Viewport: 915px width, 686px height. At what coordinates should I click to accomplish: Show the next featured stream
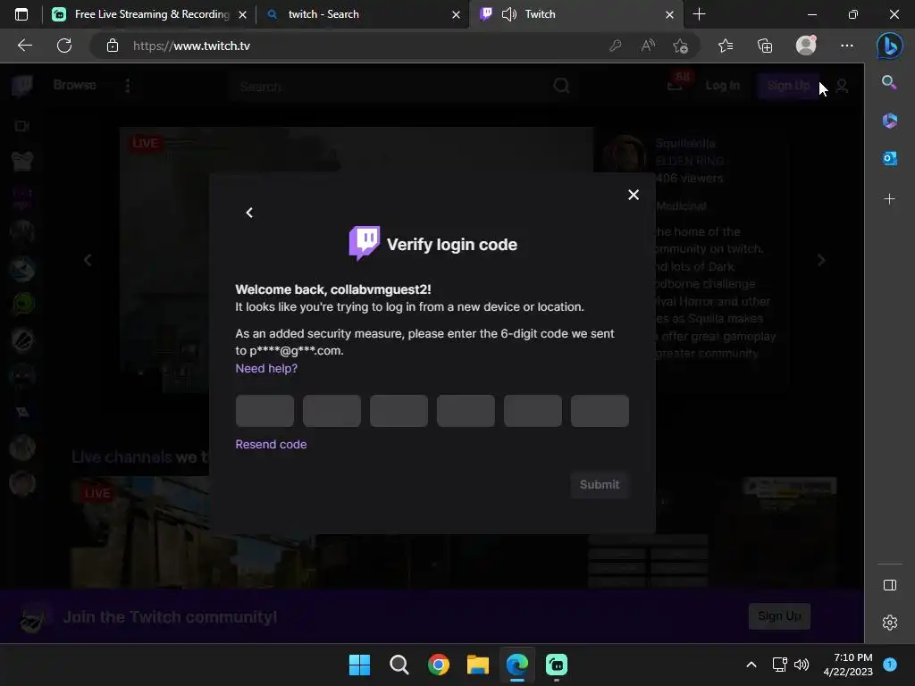coord(821,260)
